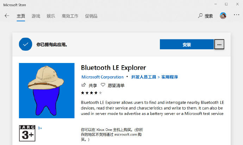The image size is (243, 145).
Task: Select the 高效工作 tab
Action: coord(70,16)
